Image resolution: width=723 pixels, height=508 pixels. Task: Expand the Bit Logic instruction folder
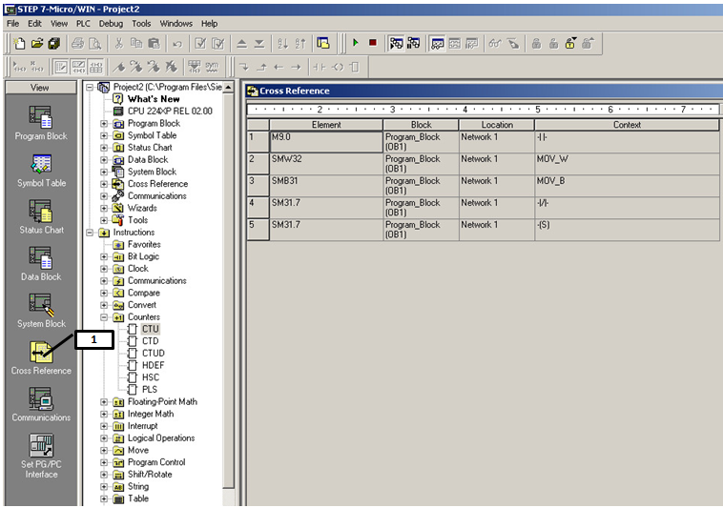pyautogui.click(x=105, y=256)
